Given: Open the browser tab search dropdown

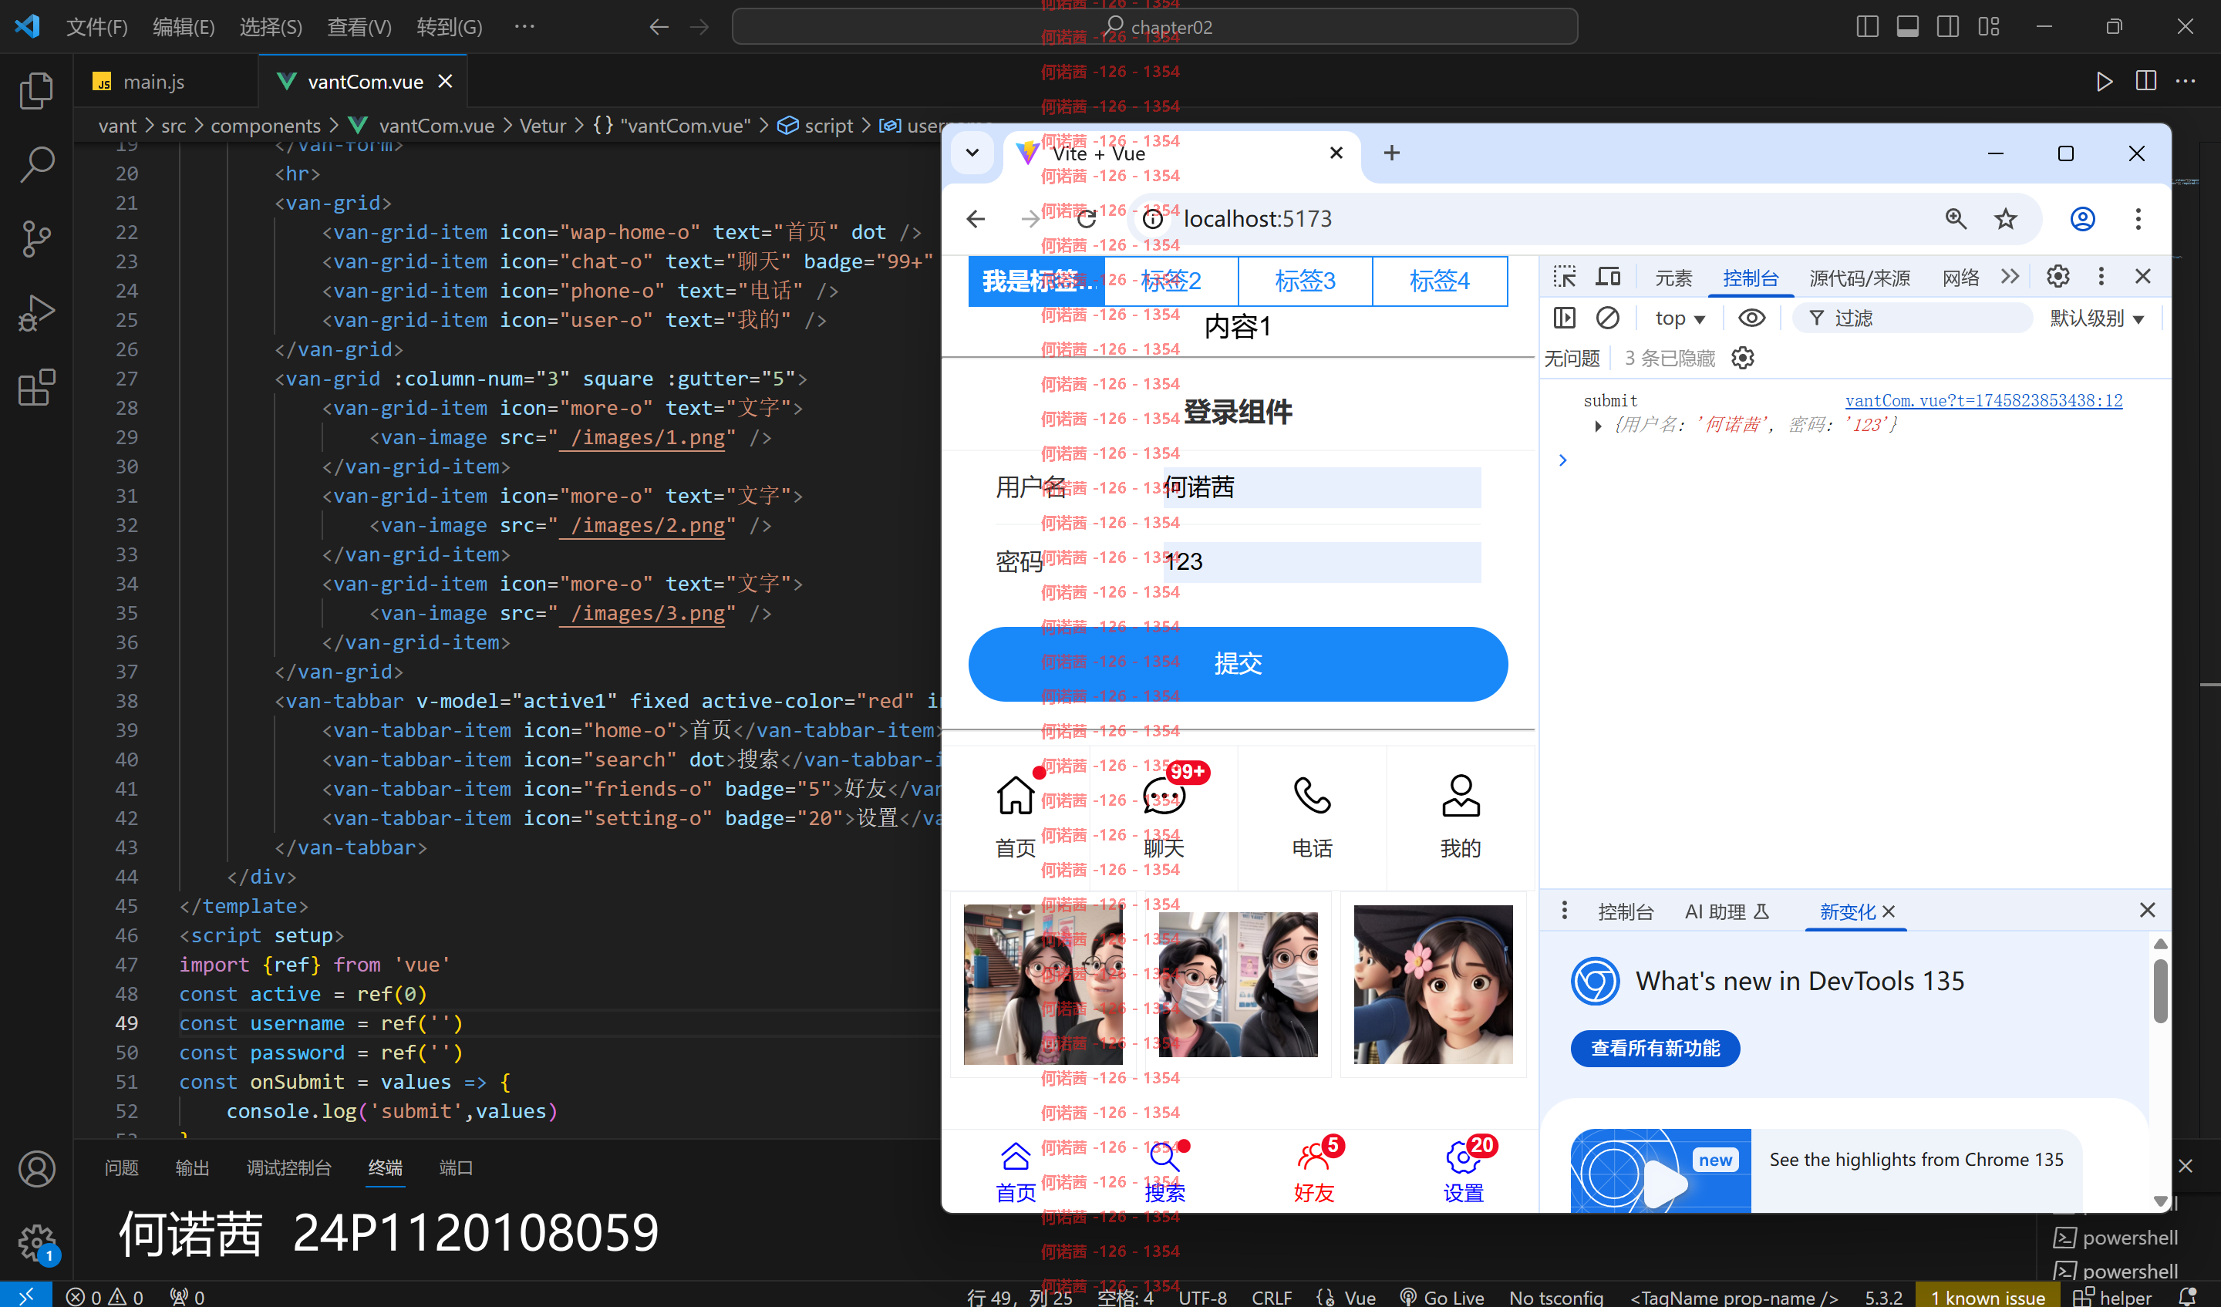Looking at the screenshot, I should click(x=972, y=153).
